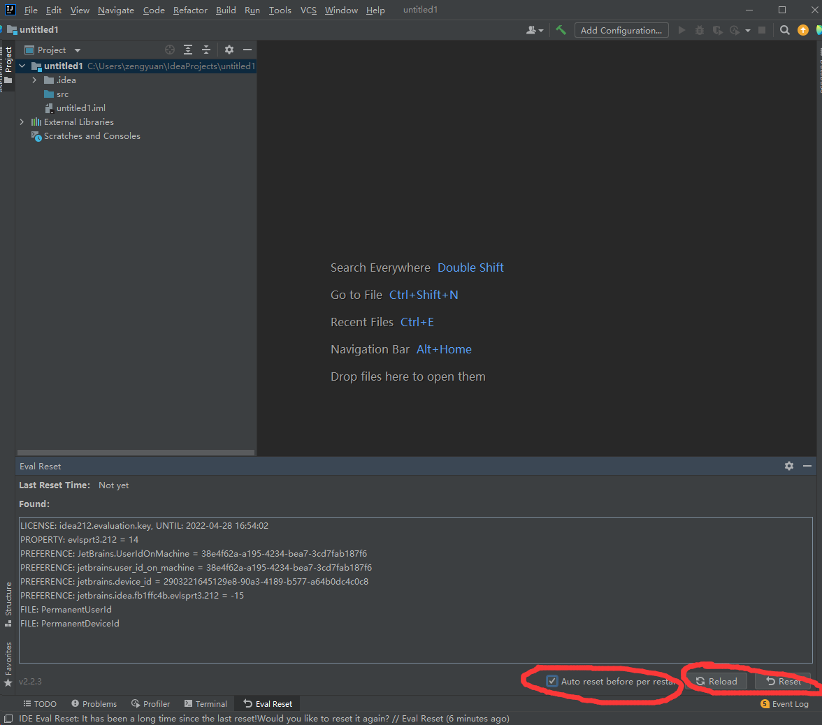
Task: Expand the .idea folder
Action: click(x=34, y=80)
